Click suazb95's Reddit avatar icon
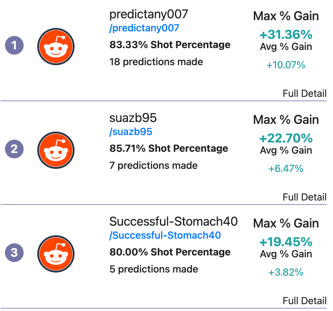Viewport: 333px width, 311px height. [56, 150]
